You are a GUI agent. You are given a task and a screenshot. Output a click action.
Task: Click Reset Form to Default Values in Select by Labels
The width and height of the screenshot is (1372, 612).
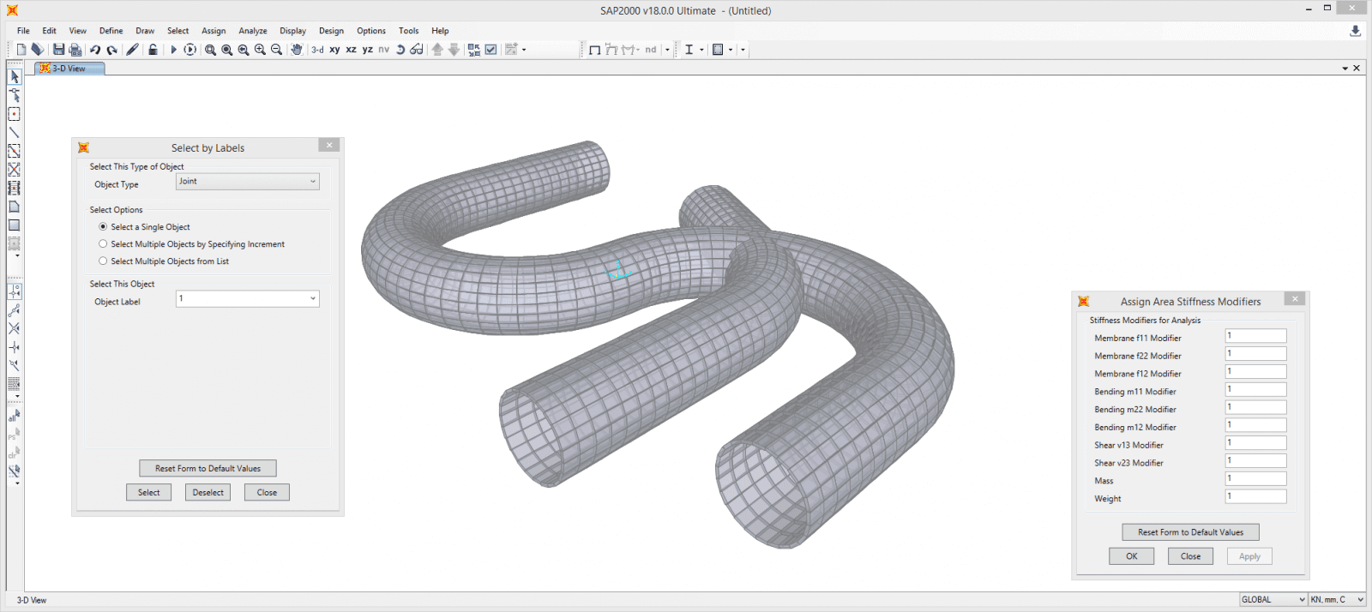208,468
